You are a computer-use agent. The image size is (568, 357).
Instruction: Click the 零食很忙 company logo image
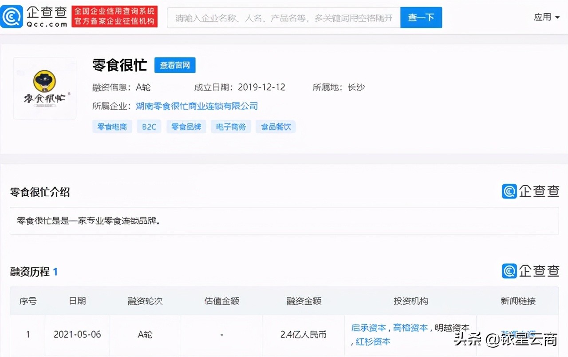tap(44, 88)
